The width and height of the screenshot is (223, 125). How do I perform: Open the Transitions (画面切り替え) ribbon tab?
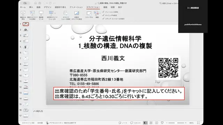[x=60, y=7]
